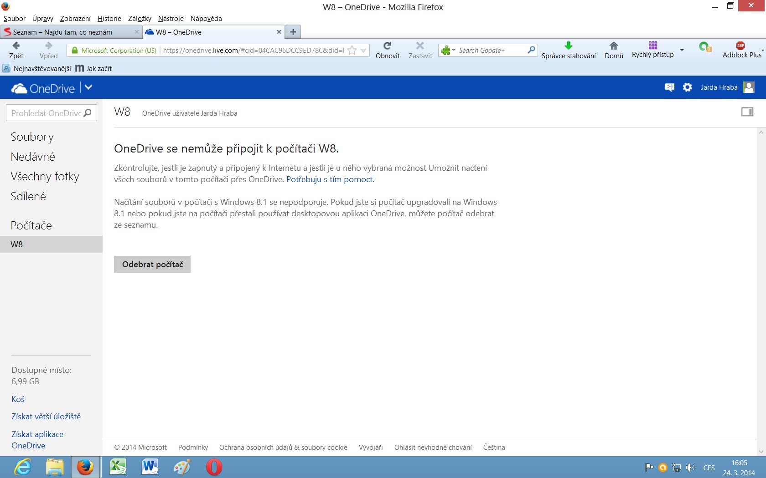The image size is (766, 478).
Task: Open the Záložky menu
Action: coord(140,19)
